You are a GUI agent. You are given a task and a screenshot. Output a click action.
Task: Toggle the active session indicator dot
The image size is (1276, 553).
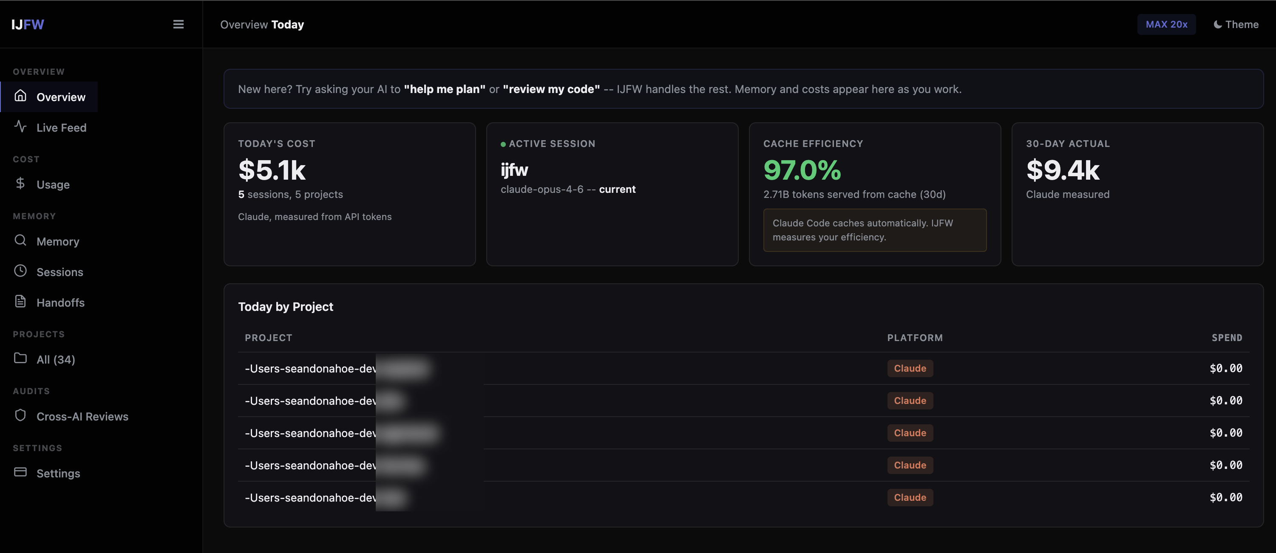point(503,144)
